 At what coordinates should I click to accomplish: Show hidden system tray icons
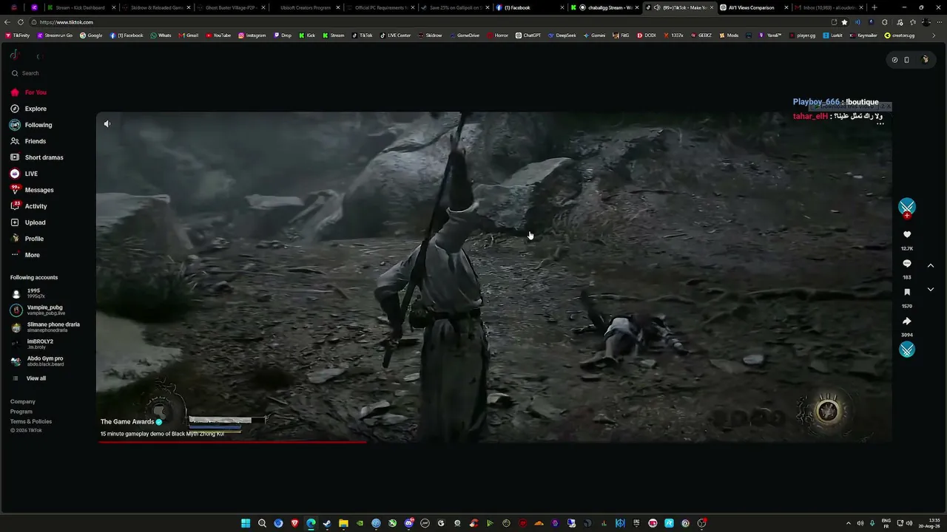point(849,523)
